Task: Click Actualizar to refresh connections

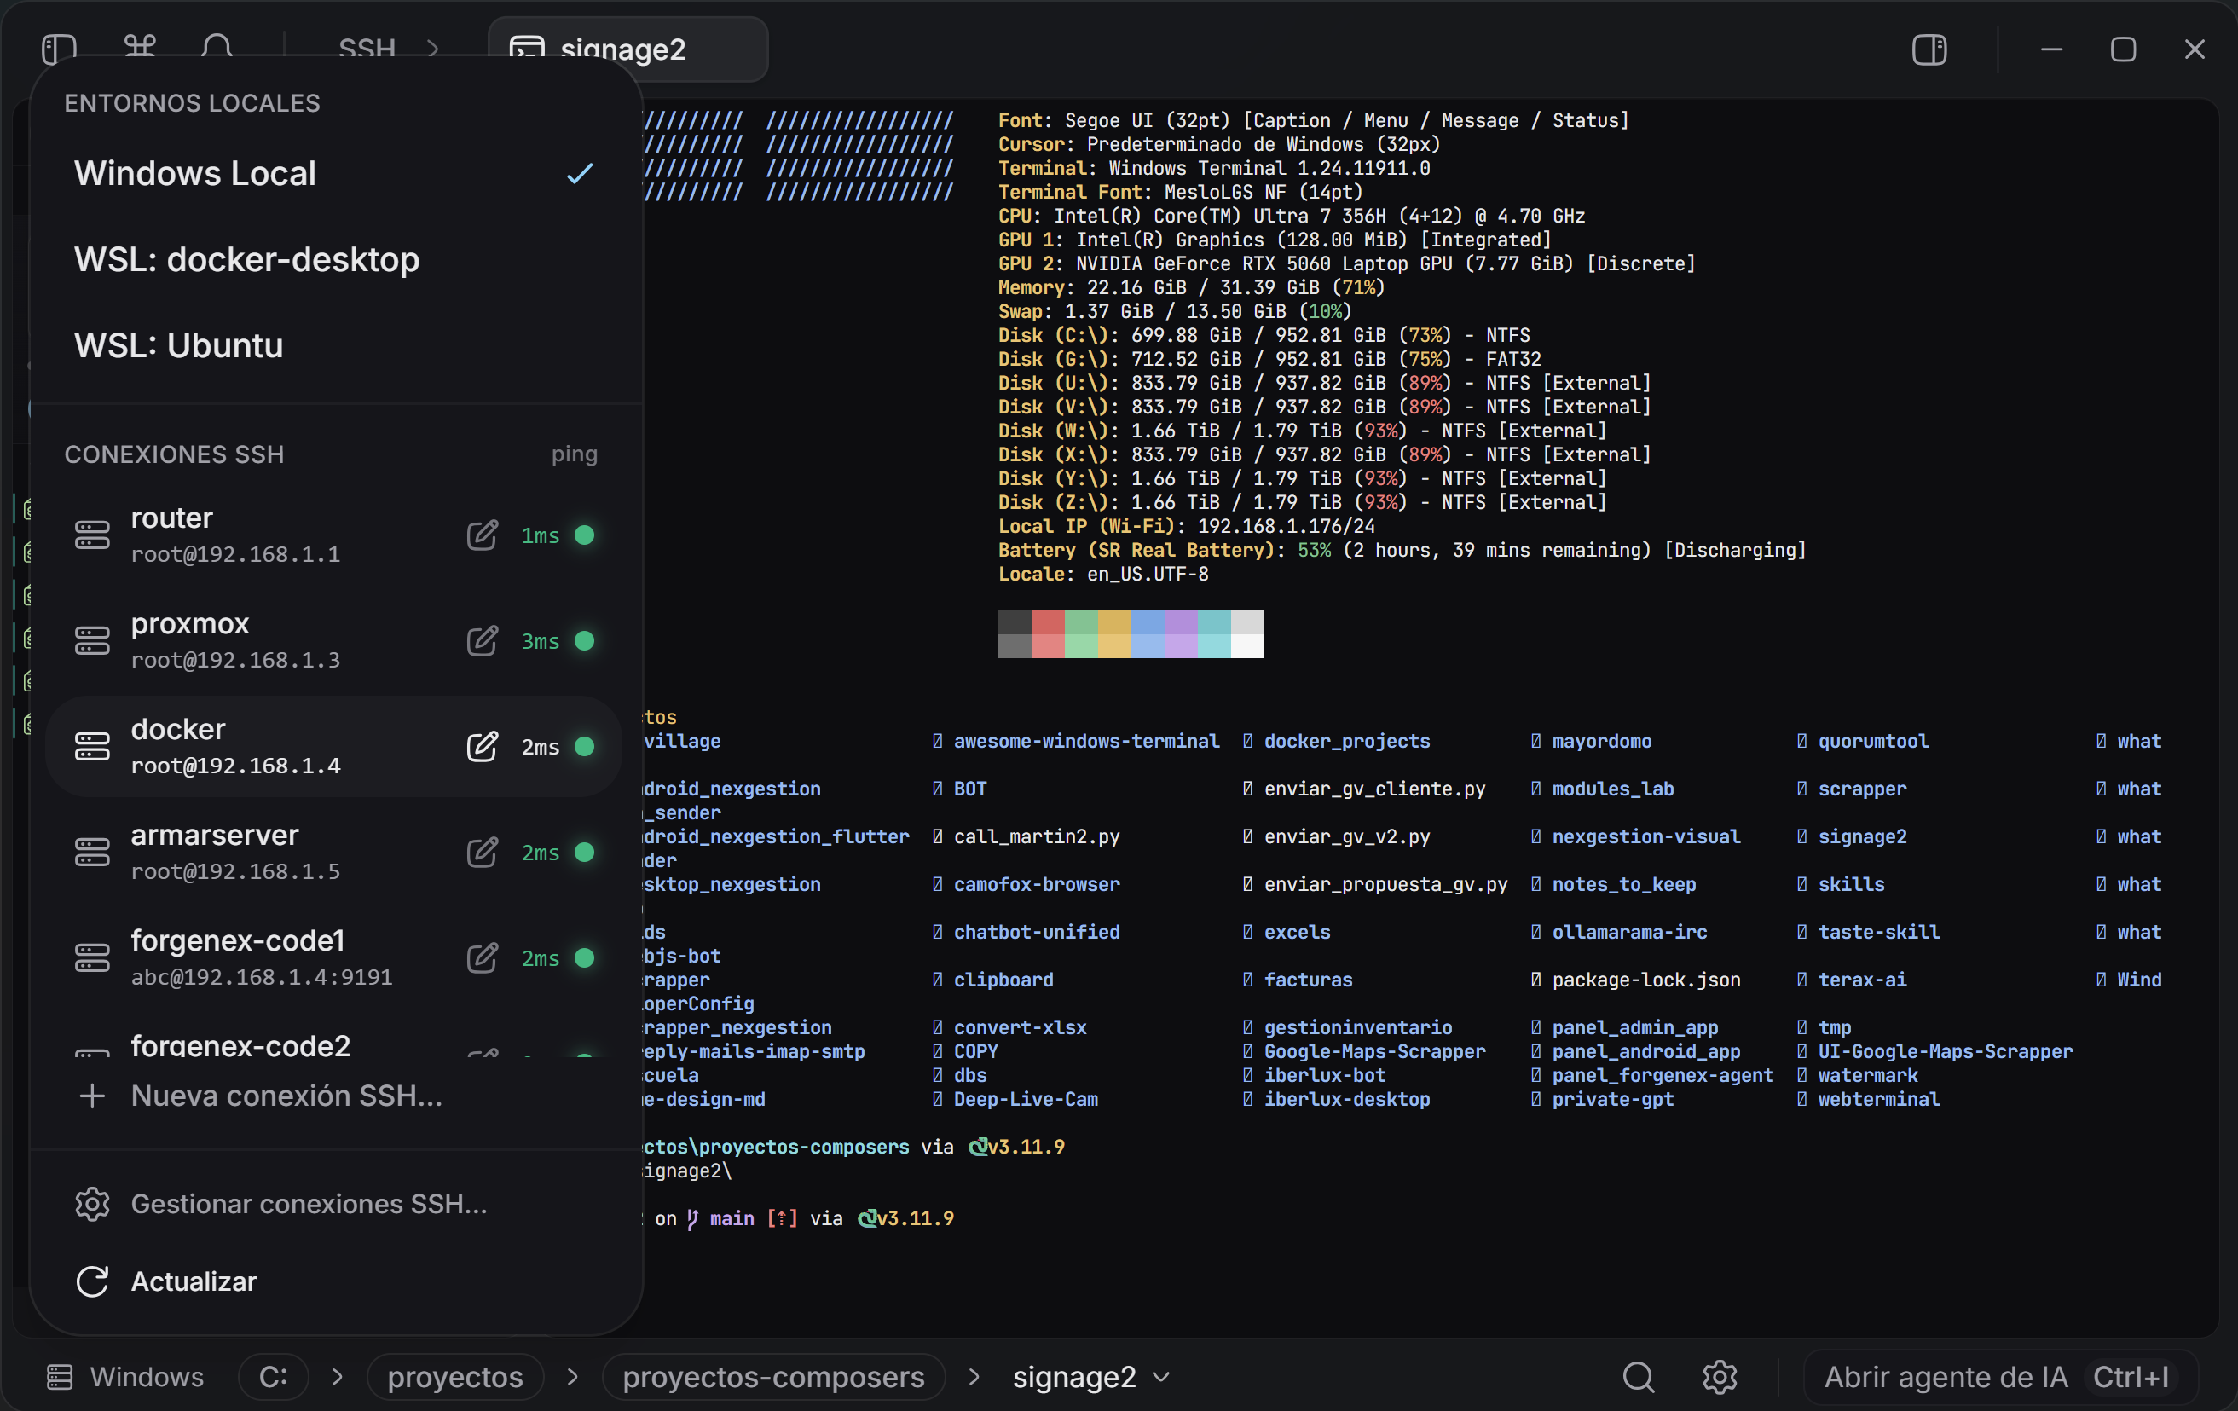Action: tap(334, 1281)
